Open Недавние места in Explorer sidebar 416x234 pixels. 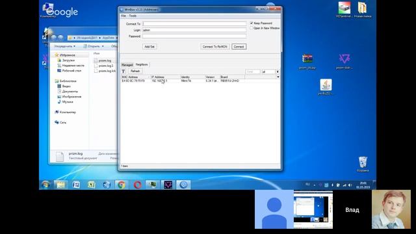pos(73,66)
